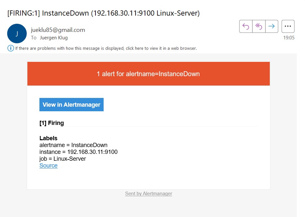Click the sender avatar with letter J

[x=17, y=34]
